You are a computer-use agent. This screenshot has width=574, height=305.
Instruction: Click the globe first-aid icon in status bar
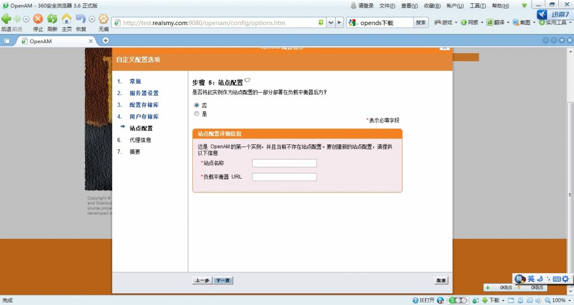click(441, 301)
